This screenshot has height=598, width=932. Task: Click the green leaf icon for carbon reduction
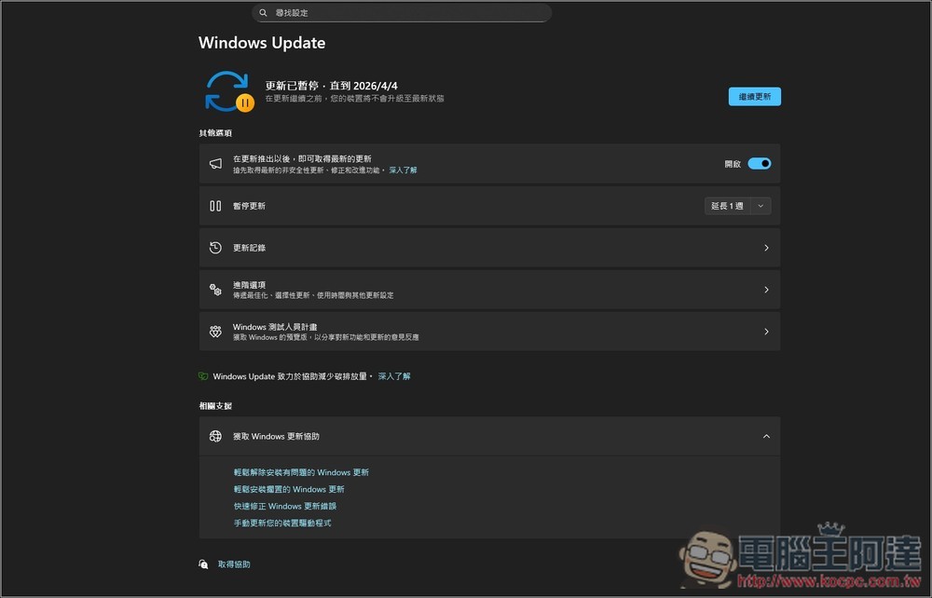(203, 375)
